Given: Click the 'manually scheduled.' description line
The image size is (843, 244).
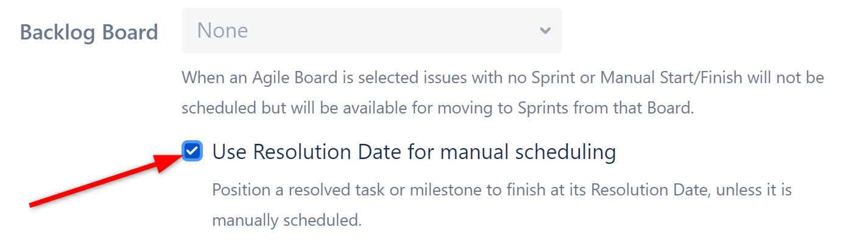Looking at the screenshot, I should pyautogui.click(x=286, y=220).
